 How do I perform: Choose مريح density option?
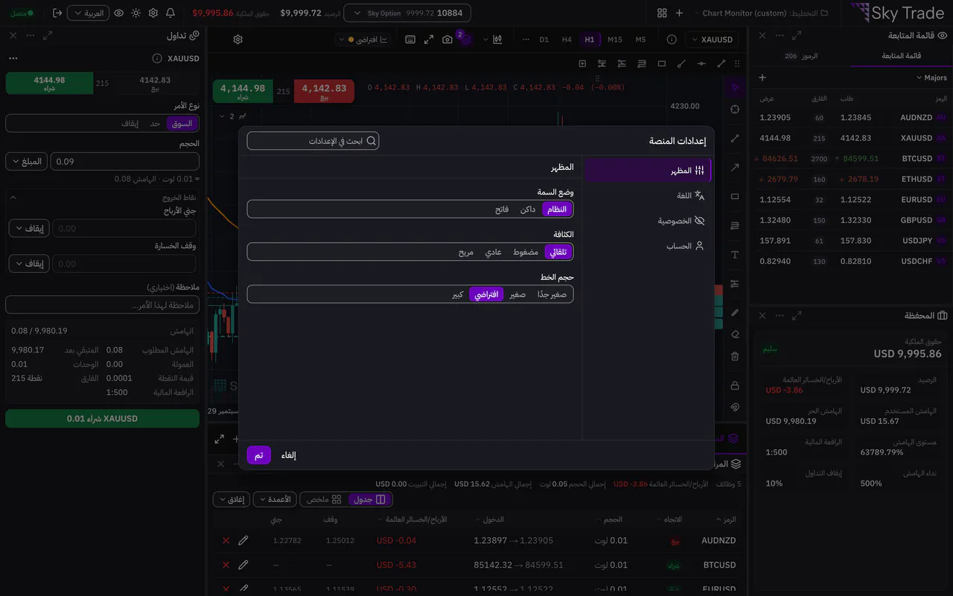466,252
